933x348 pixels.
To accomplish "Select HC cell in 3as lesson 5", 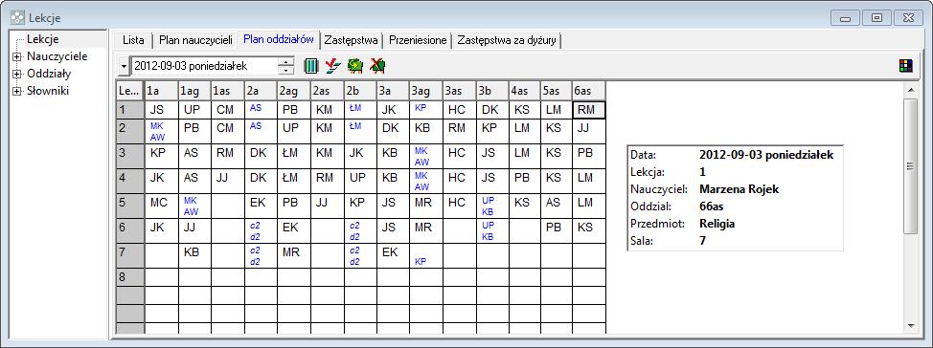I will pyautogui.click(x=460, y=206).
